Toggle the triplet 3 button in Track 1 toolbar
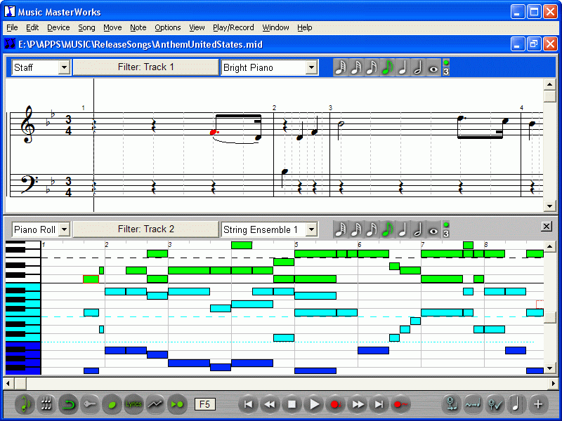 click(446, 72)
